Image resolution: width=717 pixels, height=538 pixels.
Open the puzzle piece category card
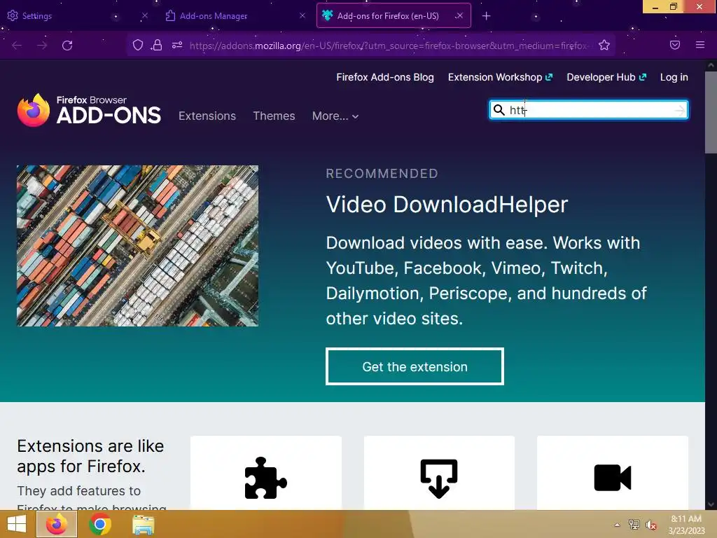click(x=265, y=473)
